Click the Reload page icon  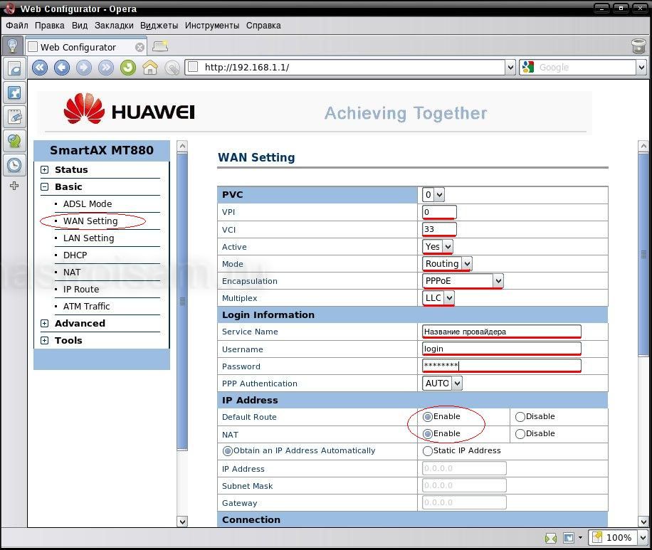click(x=128, y=68)
